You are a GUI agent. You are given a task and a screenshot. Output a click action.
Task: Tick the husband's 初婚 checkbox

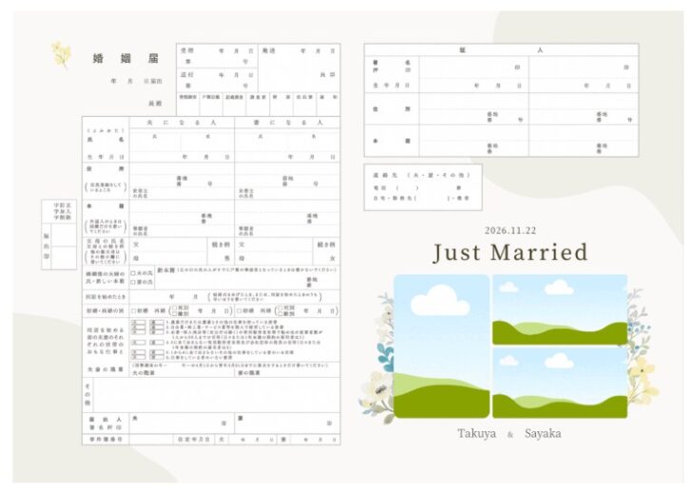[x=132, y=311]
